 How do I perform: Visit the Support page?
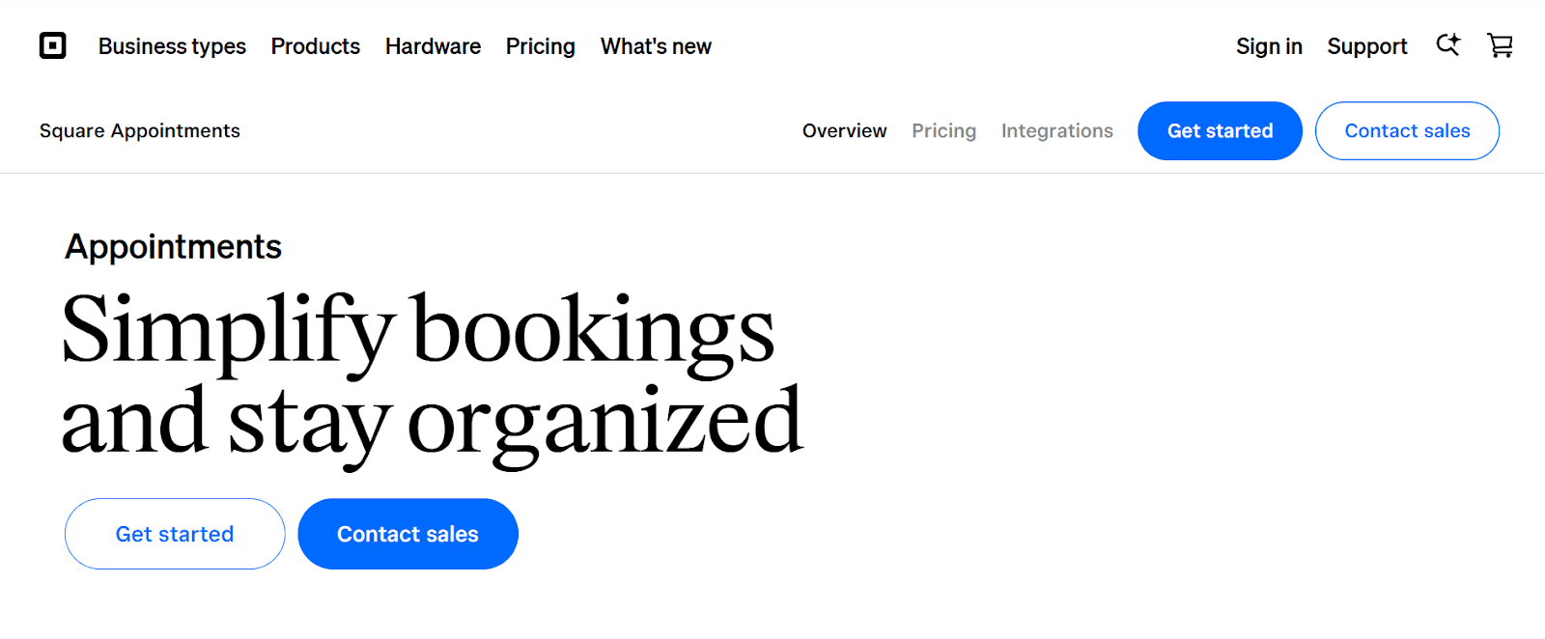pyautogui.click(x=1367, y=46)
